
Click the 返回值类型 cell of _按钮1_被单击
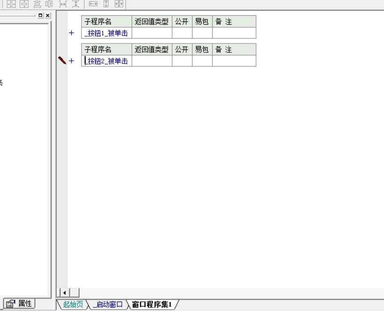coord(152,33)
